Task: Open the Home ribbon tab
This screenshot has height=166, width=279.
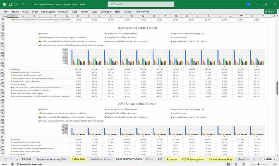Action: coord(15,11)
